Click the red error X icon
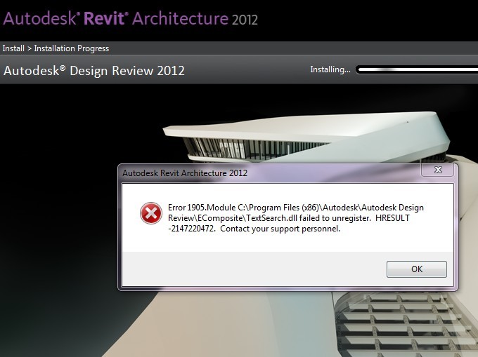Viewport: 478px width, 357px height. click(x=151, y=213)
